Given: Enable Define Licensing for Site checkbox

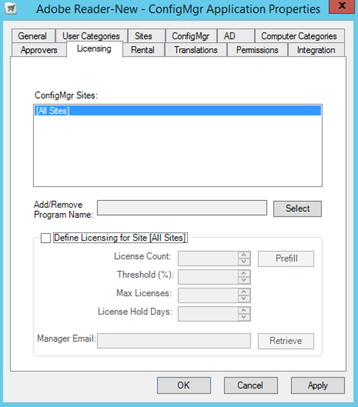Looking at the screenshot, I should [x=46, y=238].
